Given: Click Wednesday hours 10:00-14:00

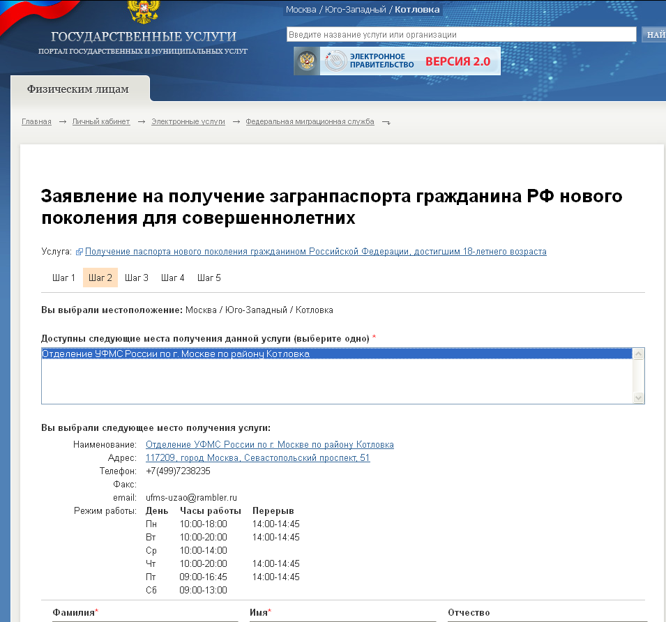Looking at the screenshot, I should pyautogui.click(x=204, y=550).
